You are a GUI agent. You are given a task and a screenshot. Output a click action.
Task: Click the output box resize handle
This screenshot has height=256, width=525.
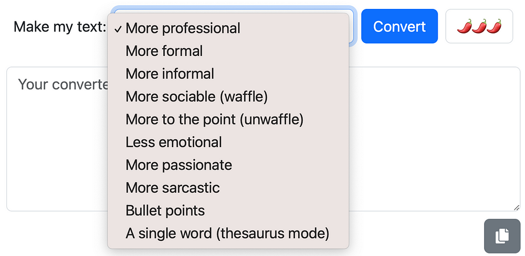click(517, 208)
